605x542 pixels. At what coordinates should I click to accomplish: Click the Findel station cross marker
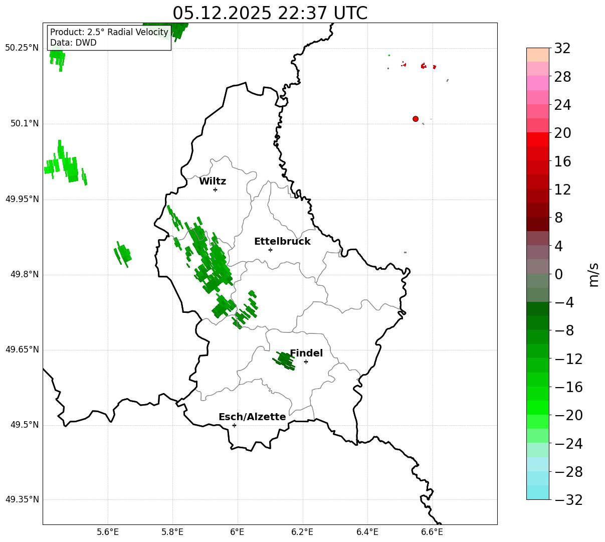tap(306, 362)
